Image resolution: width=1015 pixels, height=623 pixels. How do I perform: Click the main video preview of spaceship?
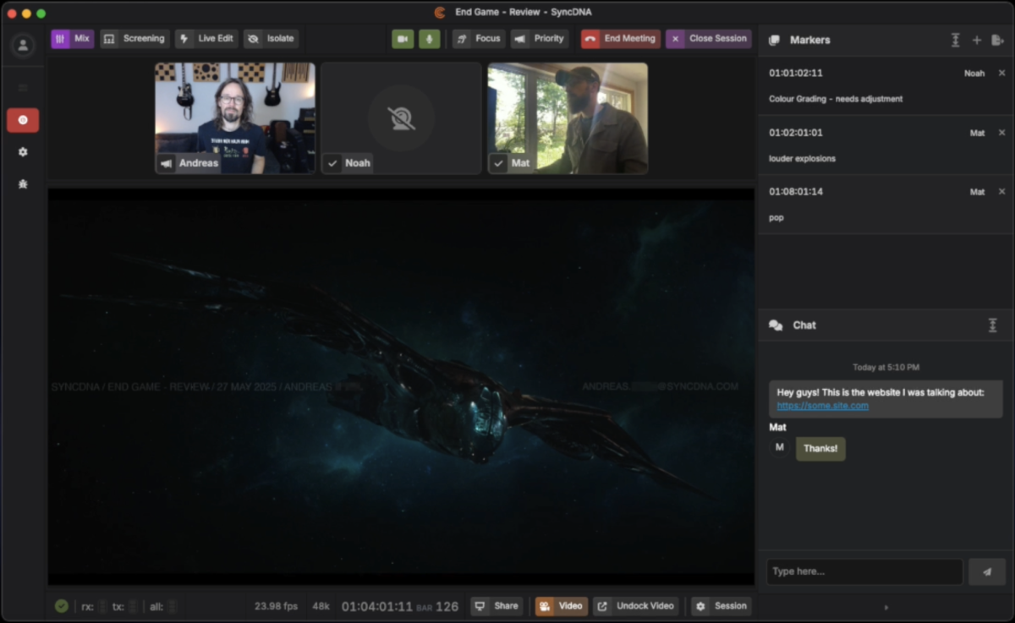click(x=401, y=386)
